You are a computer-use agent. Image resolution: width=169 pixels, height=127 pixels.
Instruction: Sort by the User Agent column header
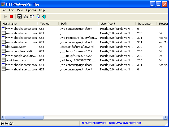[117, 24]
